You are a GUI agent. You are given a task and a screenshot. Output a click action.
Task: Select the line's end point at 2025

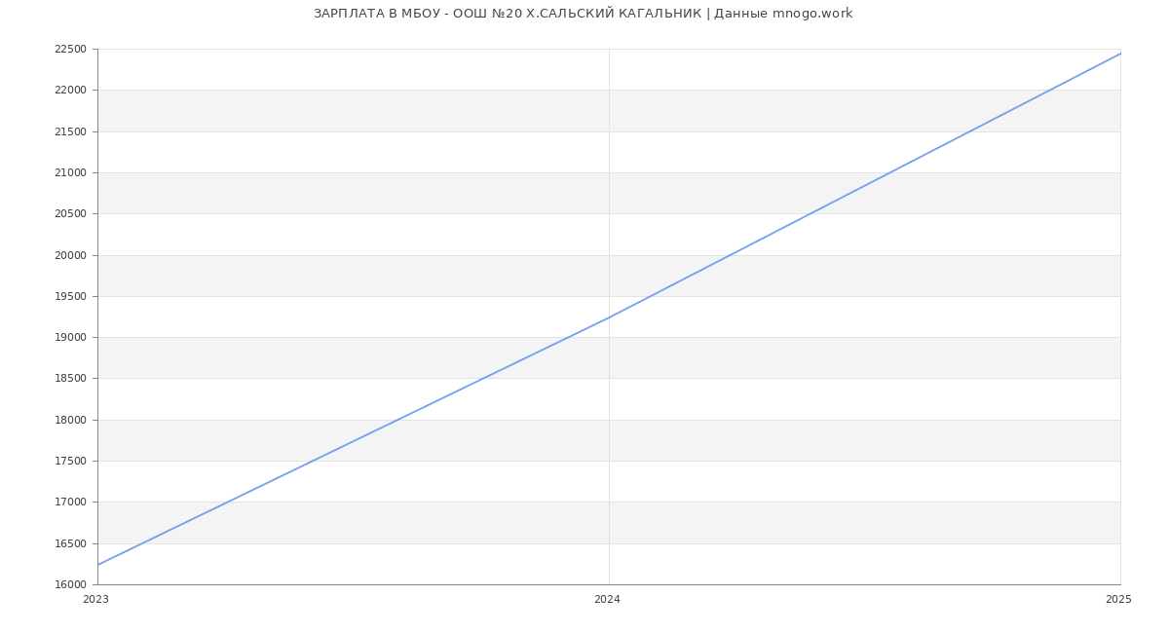1119,54
